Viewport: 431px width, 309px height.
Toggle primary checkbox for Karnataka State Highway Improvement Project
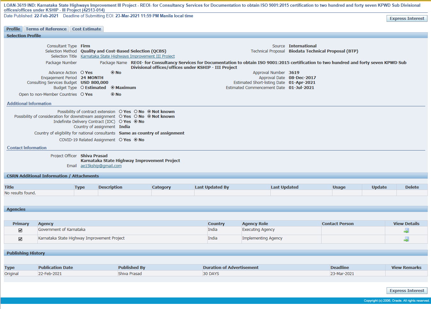20,239
